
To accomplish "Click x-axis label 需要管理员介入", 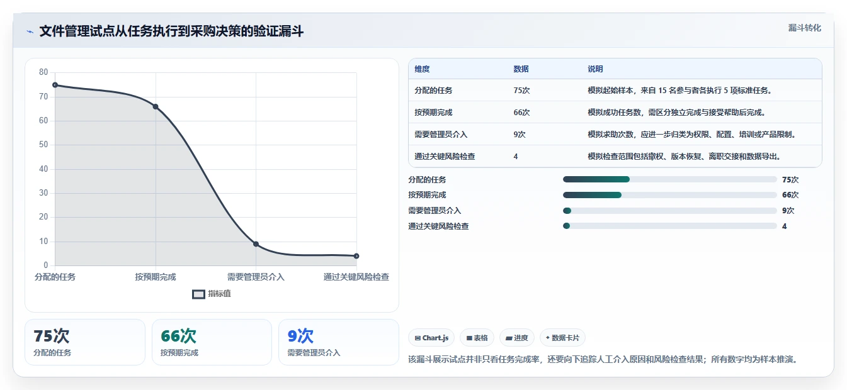I will pos(256,277).
